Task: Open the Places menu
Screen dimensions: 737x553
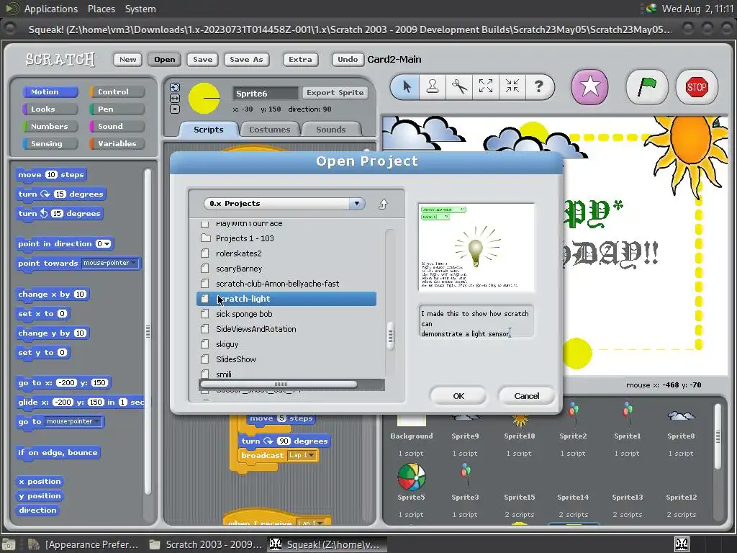Action: [x=101, y=9]
